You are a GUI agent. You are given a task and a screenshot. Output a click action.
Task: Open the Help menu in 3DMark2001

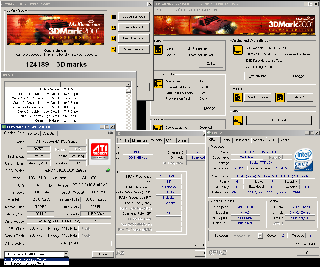pos(217,10)
